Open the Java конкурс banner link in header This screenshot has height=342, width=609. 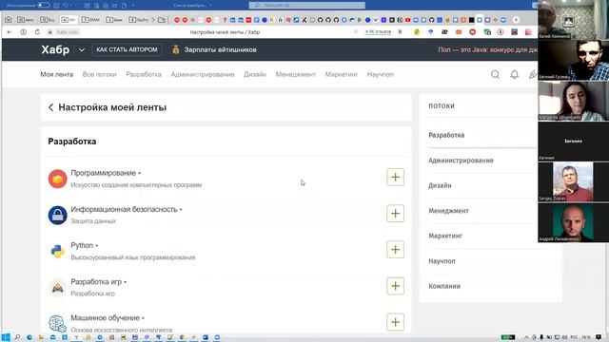point(488,49)
